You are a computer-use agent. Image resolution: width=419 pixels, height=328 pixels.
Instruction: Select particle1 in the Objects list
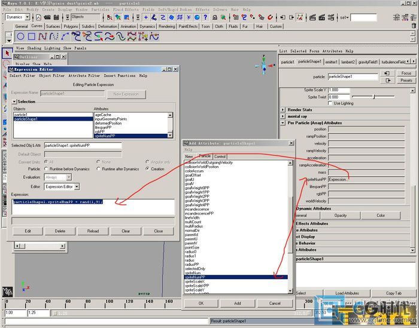[x=53, y=115]
